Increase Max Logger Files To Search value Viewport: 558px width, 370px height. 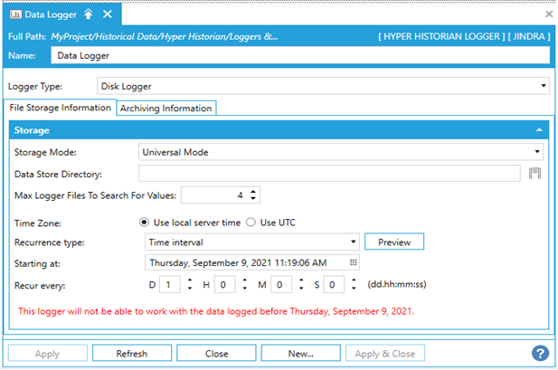click(x=253, y=191)
